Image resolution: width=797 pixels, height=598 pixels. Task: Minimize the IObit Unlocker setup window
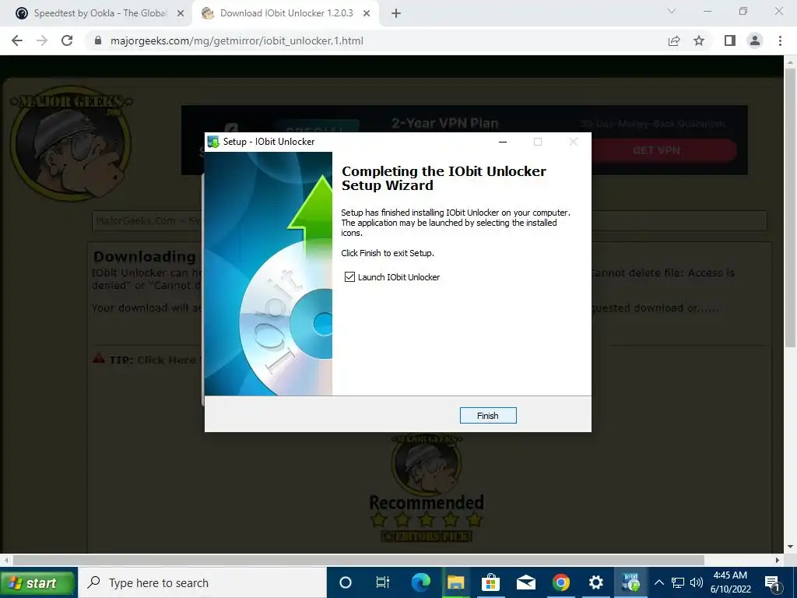click(x=503, y=142)
